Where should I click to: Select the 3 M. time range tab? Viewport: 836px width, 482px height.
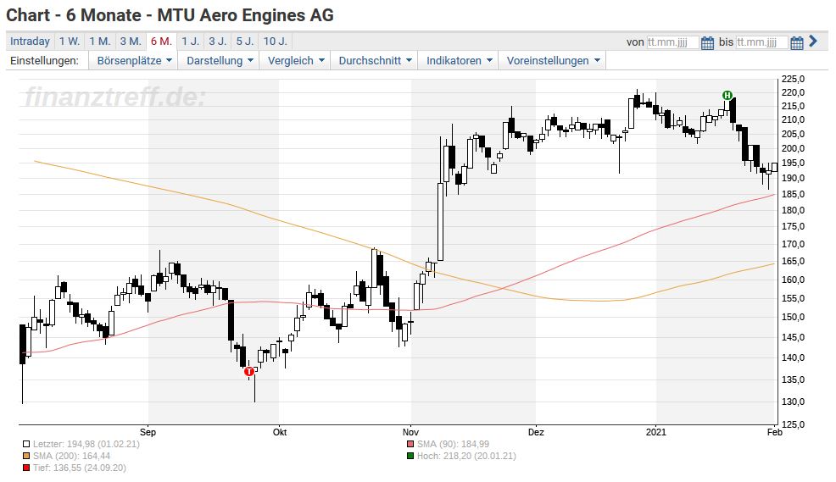coord(131,41)
